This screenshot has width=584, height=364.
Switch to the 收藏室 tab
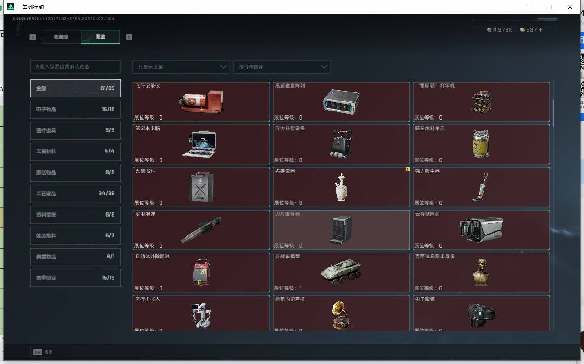tap(61, 37)
